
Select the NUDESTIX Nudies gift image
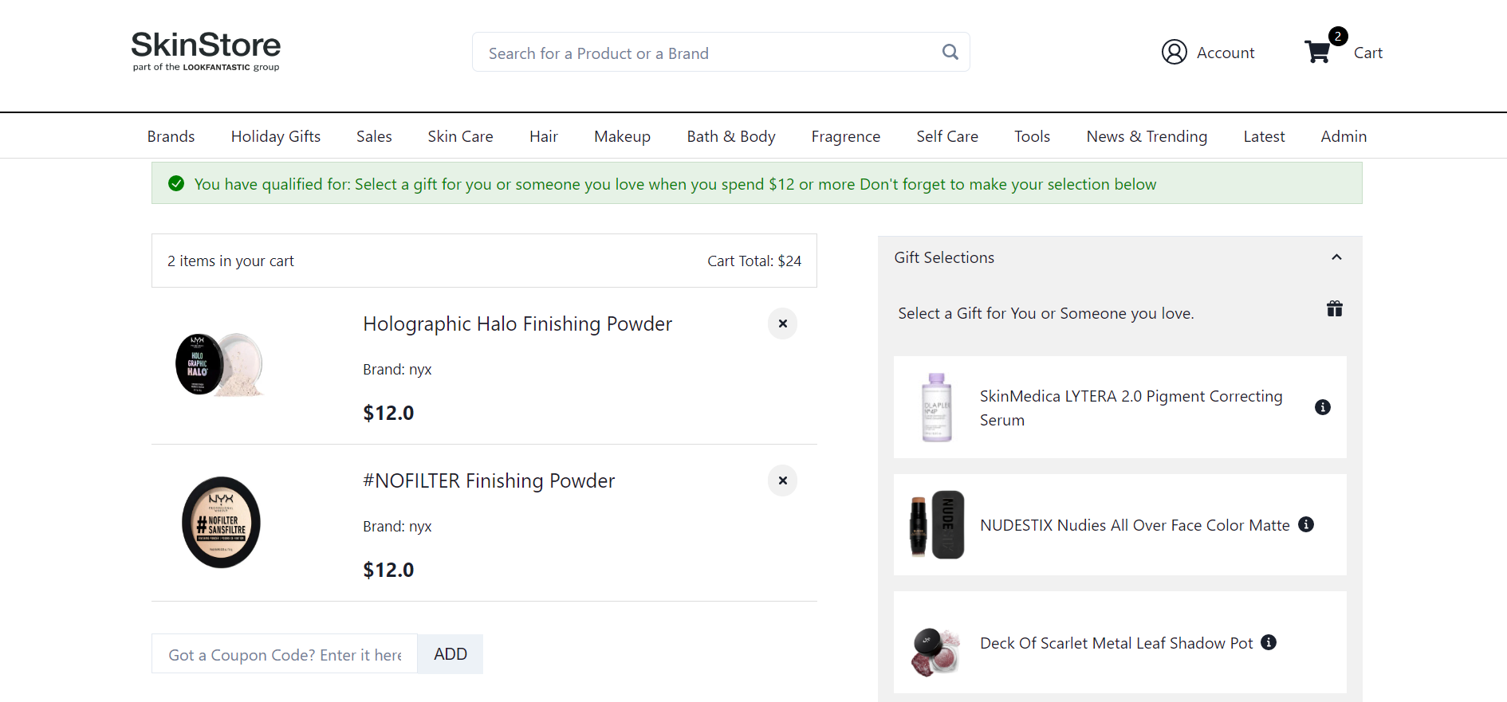pyautogui.click(x=937, y=524)
